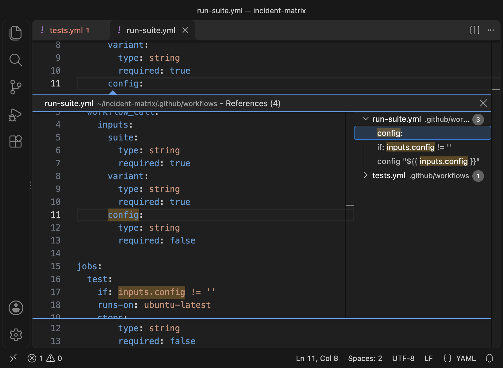The height and width of the screenshot is (368, 503).
Task: Open the peek title run-suite.yml file link
Action: pos(69,103)
